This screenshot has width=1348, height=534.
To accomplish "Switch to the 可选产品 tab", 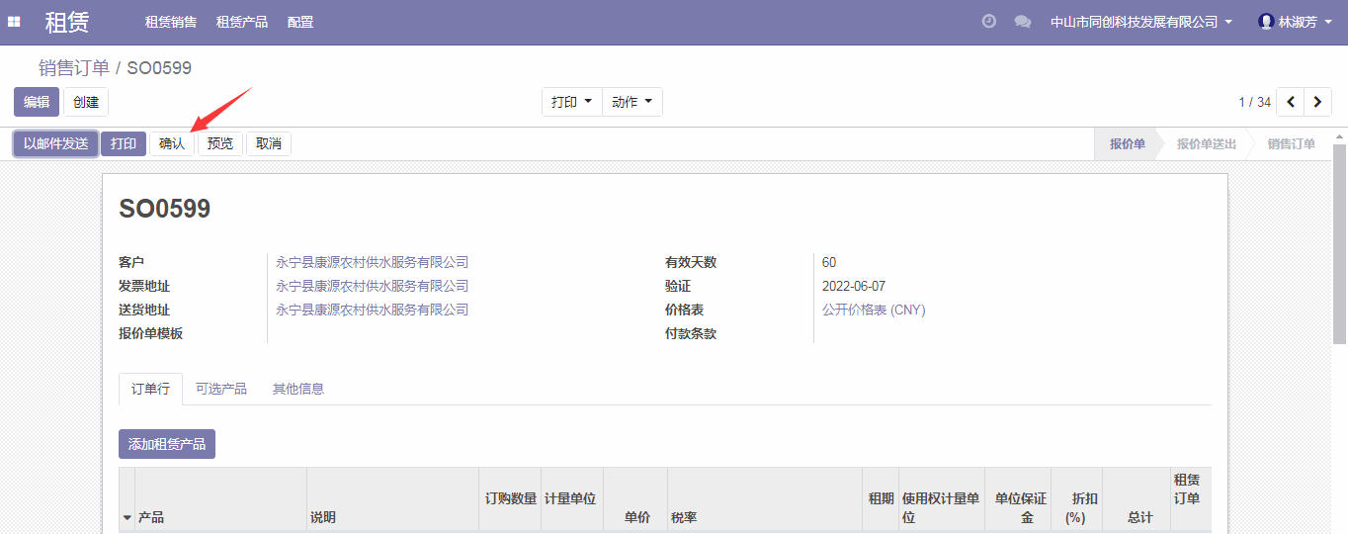I will (x=220, y=389).
